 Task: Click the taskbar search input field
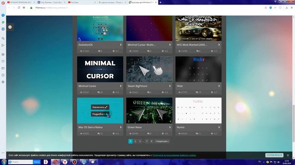(x=21, y=162)
